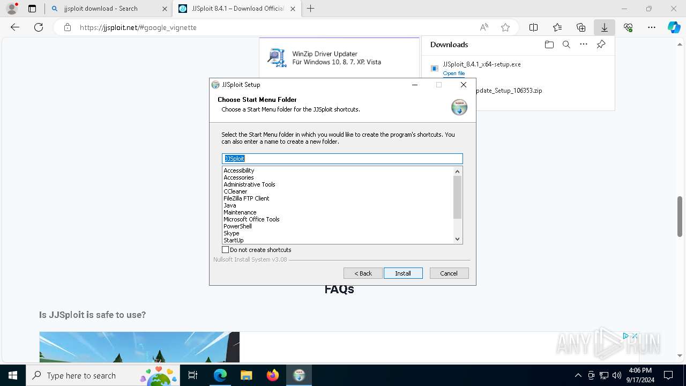The image size is (686, 386).
Task: Open a new browser tab
Action: pyautogui.click(x=310, y=9)
